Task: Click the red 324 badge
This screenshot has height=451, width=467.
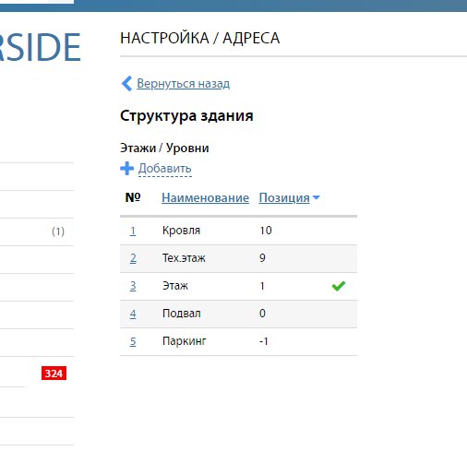Action: pos(54,374)
